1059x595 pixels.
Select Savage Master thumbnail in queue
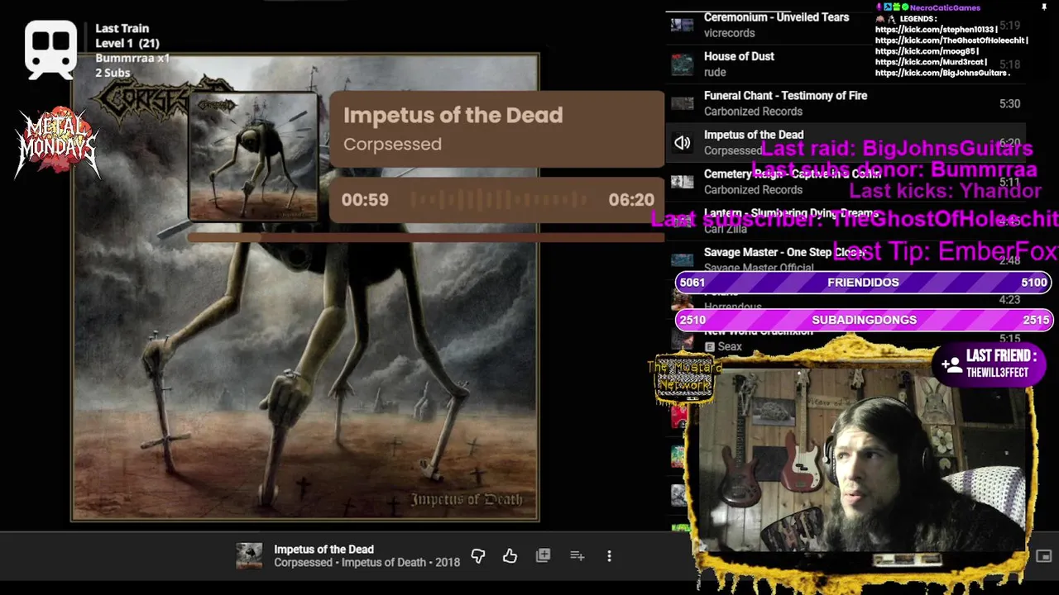682,259
